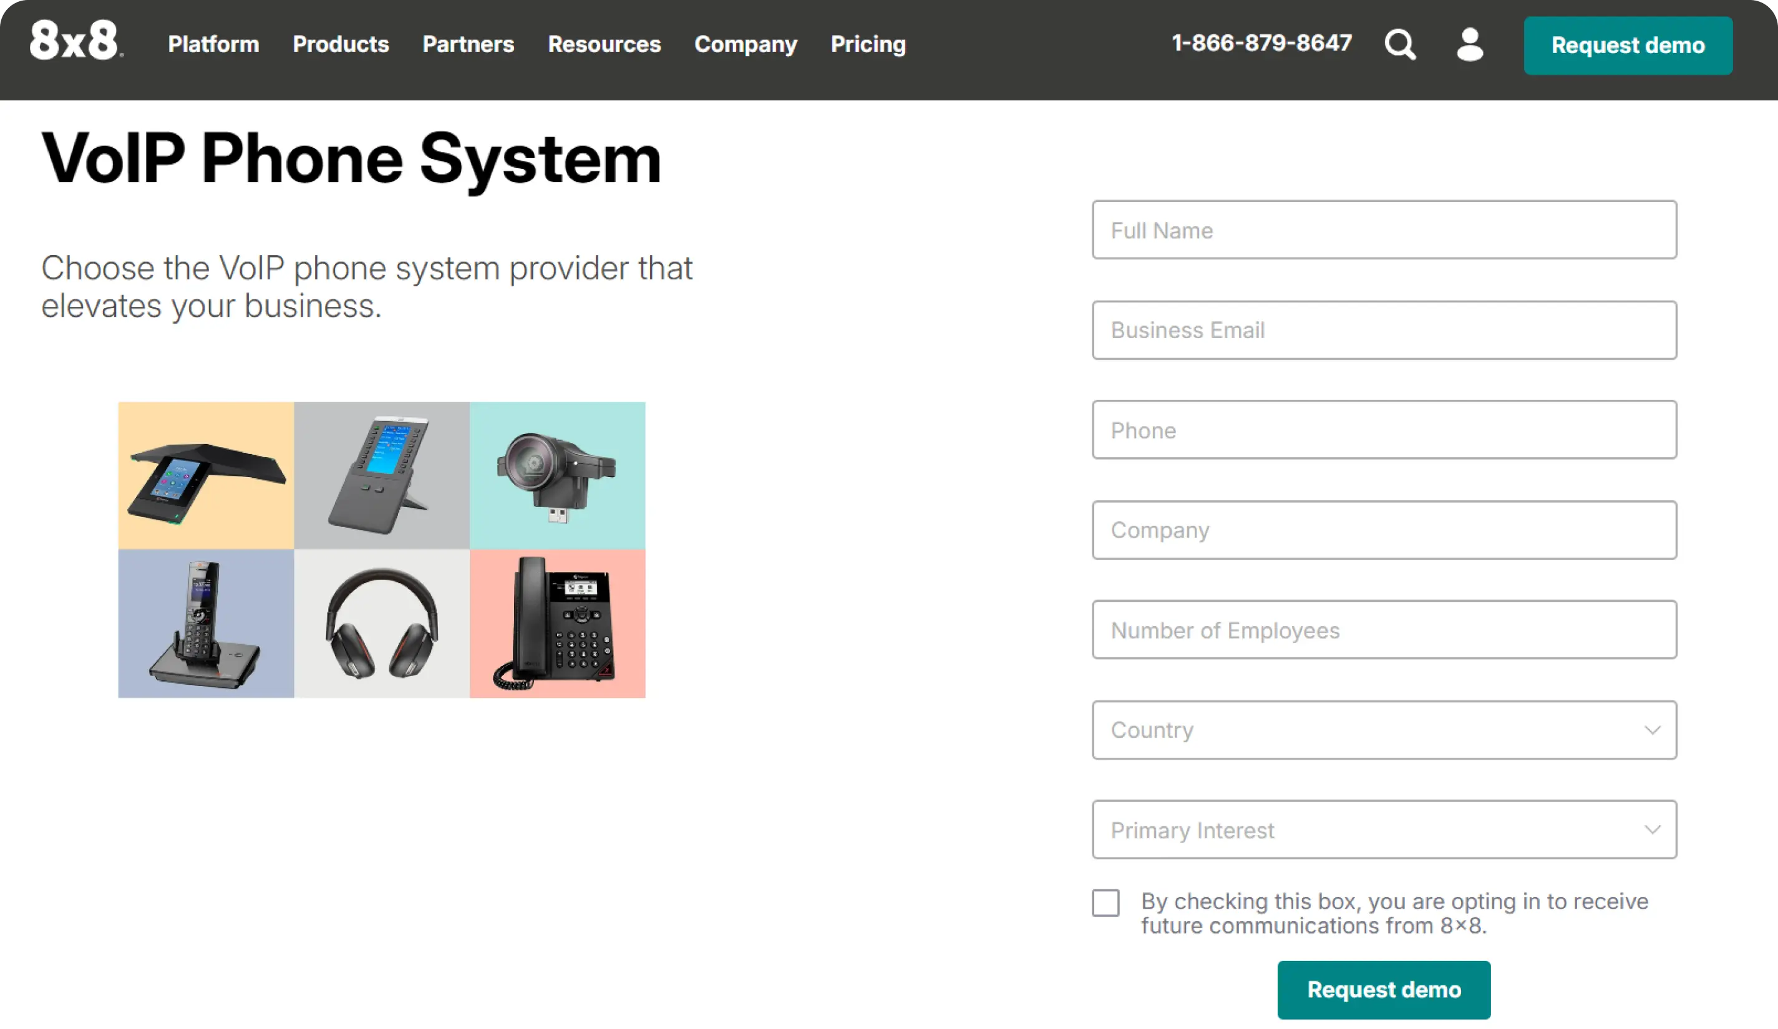Click the 'Choose the VoIP phone system provider' text
Image resolution: width=1778 pixels, height=1029 pixels.
tap(367, 287)
